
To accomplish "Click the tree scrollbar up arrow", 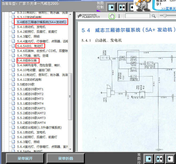I will pos(70,14).
